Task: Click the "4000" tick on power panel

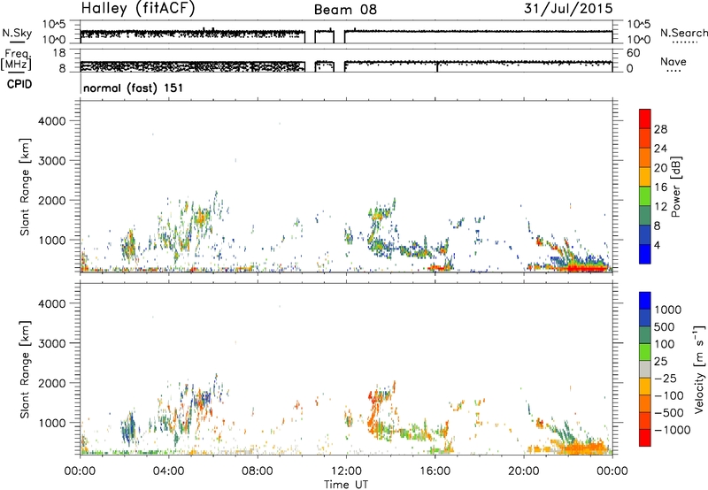Action: tap(52, 121)
